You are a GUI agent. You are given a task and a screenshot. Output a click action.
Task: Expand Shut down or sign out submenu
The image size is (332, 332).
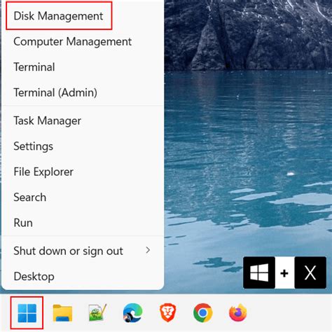(83, 251)
